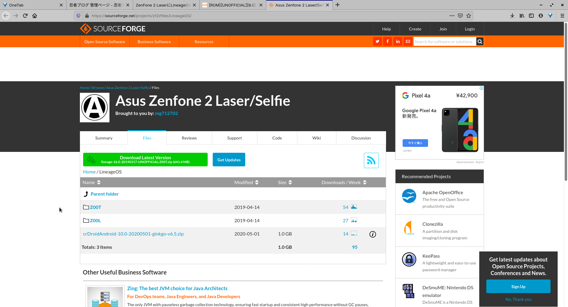This screenshot has height=307, width=568.
Task: Open the Open Source Software menu
Action: (x=105, y=42)
